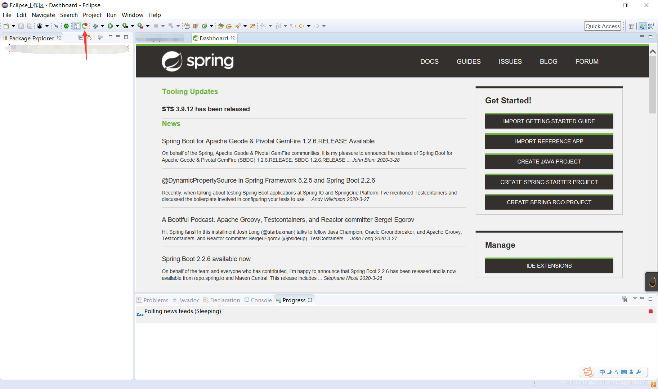This screenshot has width=658, height=389.
Task: Click the Boot Dashboard power icon
Action: point(66,26)
